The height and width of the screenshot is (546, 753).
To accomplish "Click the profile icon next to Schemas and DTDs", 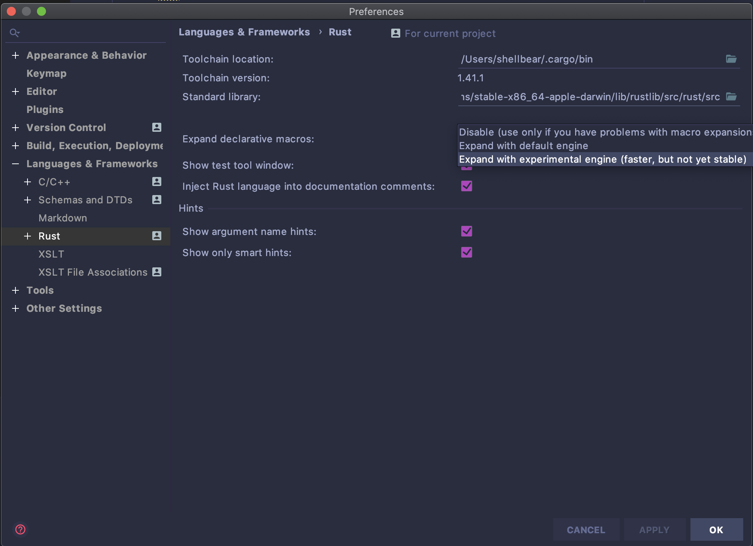I will coord(156,200).
